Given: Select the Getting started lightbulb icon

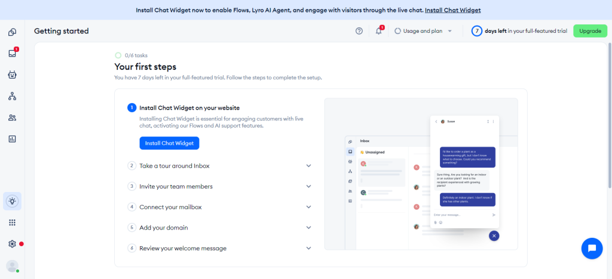Looking at the screenshot, I should click(x=12, y=201).
